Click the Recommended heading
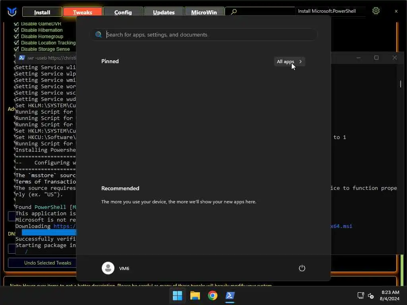This screenshot has width=407, height=305. click(x=120, y=188)
